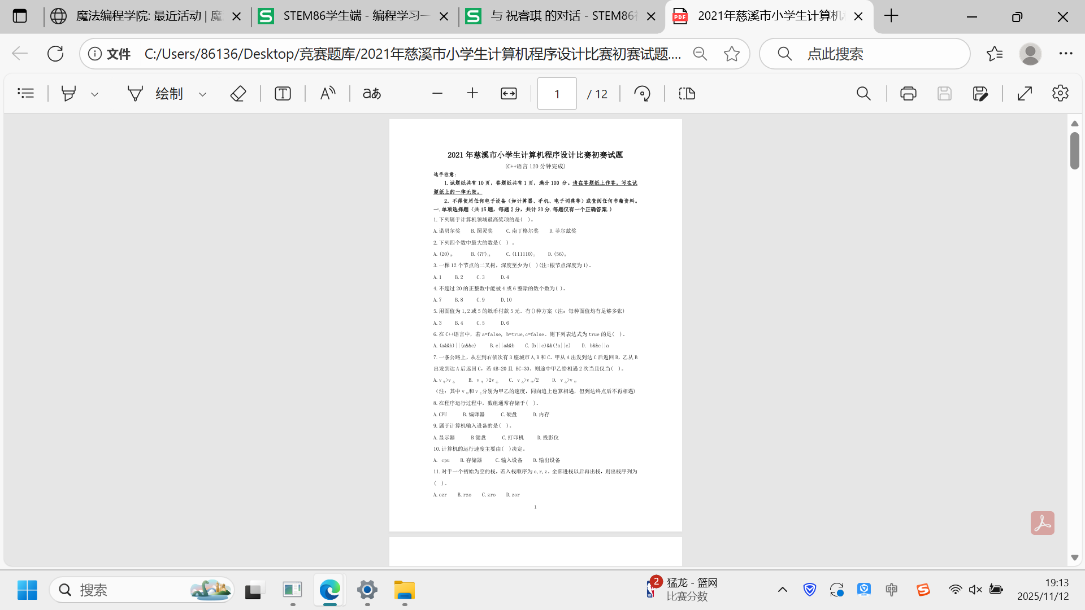Click the zoom in plus button
The image size is (1085, 610).
[472, 93]
